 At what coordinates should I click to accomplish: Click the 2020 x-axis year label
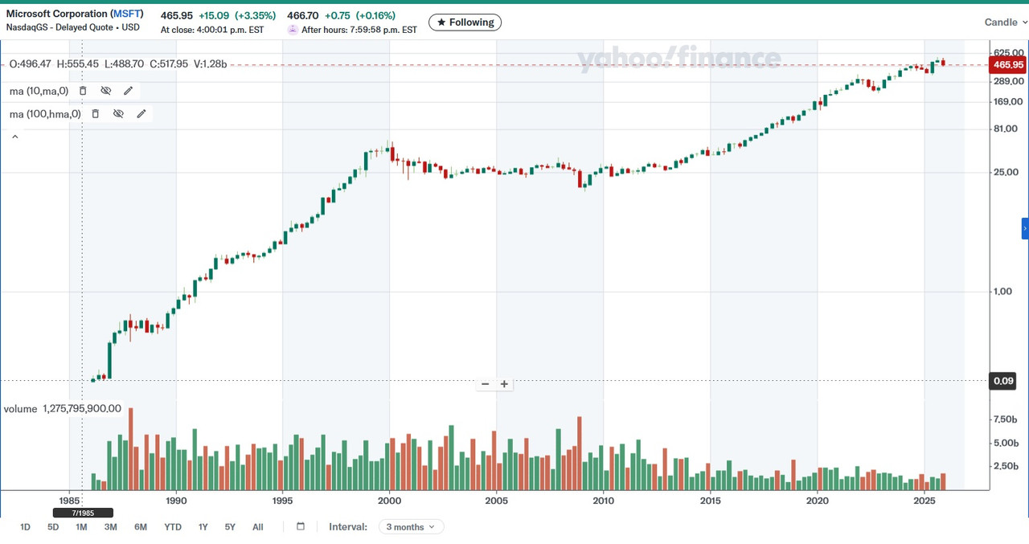tap(818, 501)
